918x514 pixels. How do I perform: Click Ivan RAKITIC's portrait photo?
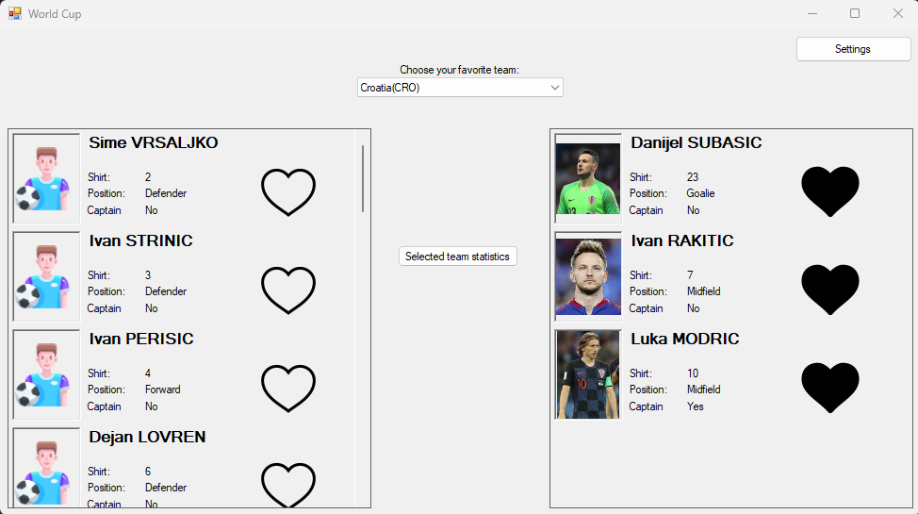[x=588, y=276]
